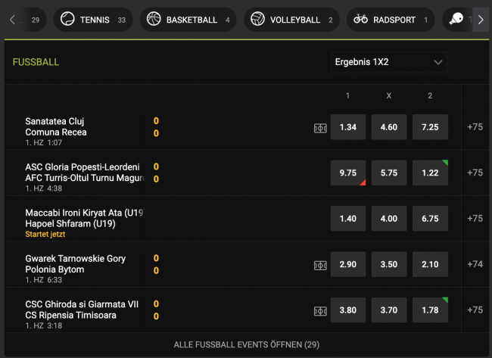Screen dimensions: 492x358
Task: Open the Ergebnis 1X2 market dropdown
Action: point(389,62)
